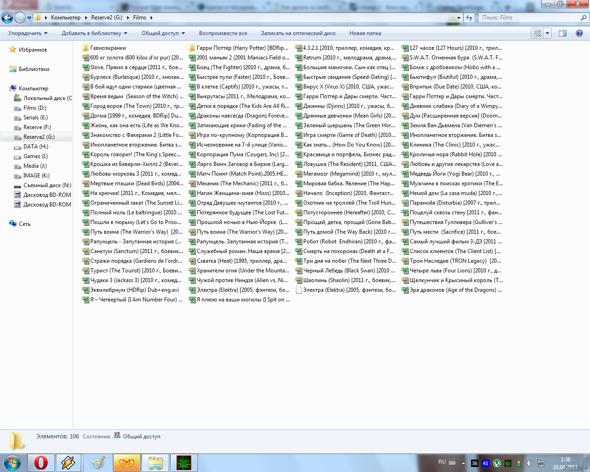Select 'Медведь Йоги (Yogi Bear)' file

(x=451, y=174)
